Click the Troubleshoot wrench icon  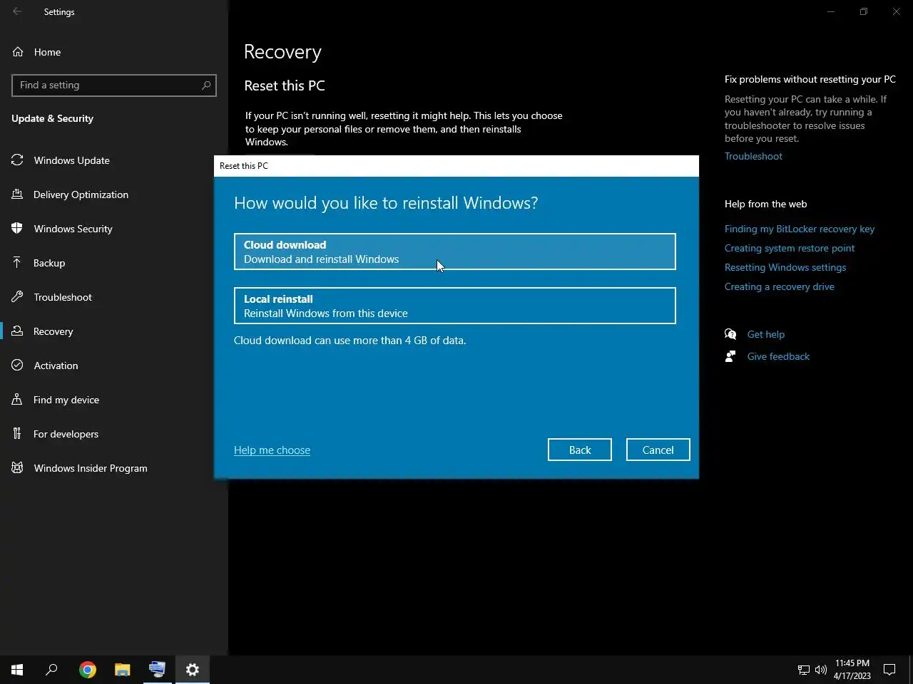pyautogui.click(x=17, y=297)
